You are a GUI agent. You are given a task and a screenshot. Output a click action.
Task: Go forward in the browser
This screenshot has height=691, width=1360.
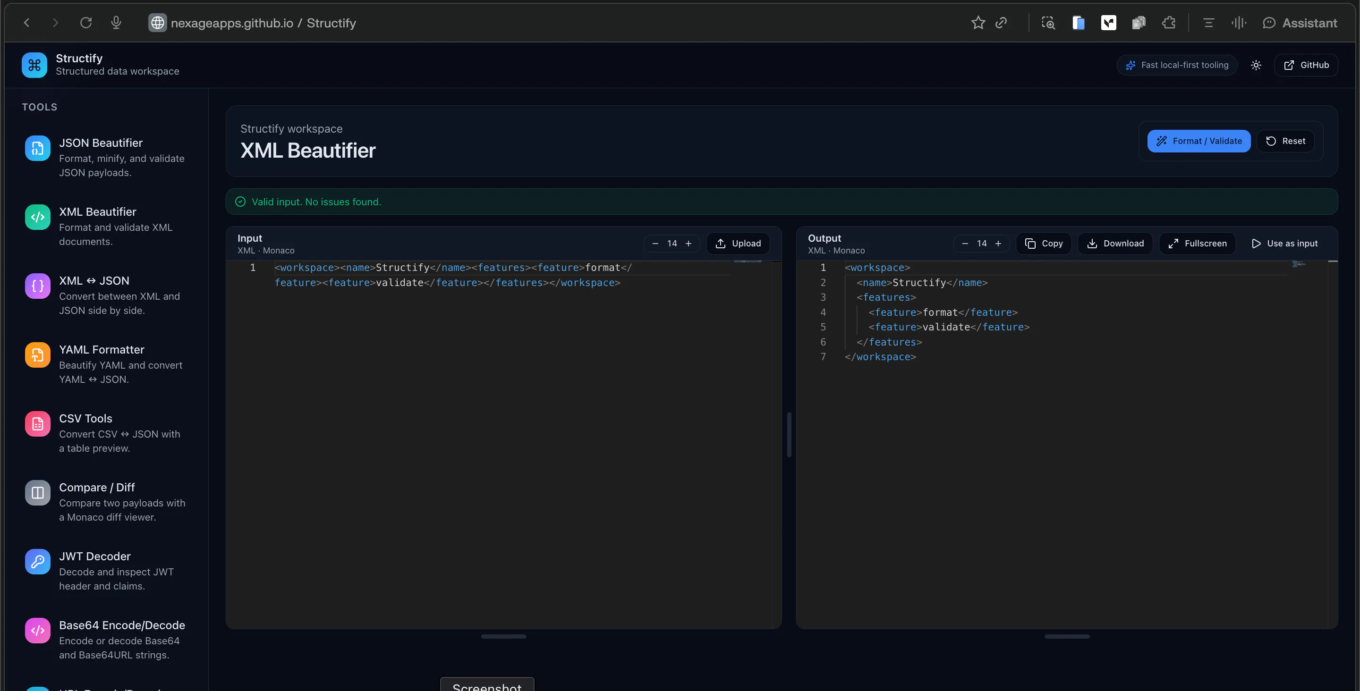55,23
